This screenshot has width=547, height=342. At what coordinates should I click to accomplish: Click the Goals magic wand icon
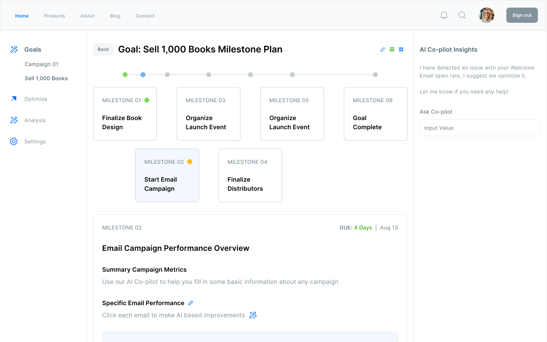point(14,49)
